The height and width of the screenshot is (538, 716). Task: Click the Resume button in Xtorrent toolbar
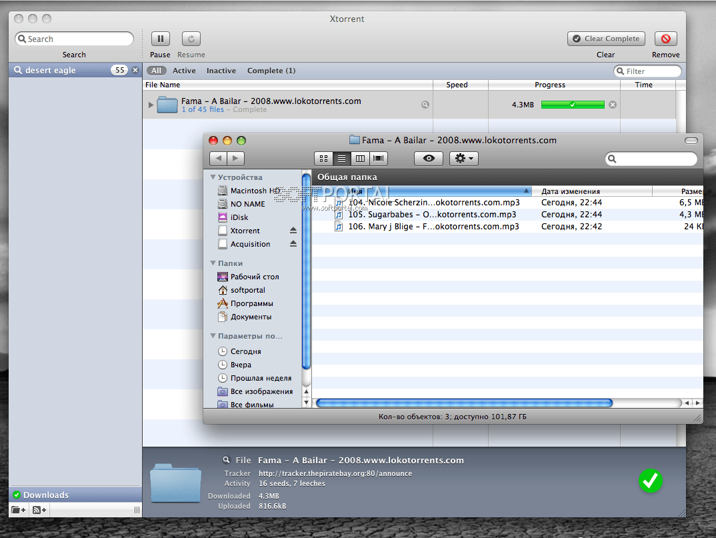(191, 39)
